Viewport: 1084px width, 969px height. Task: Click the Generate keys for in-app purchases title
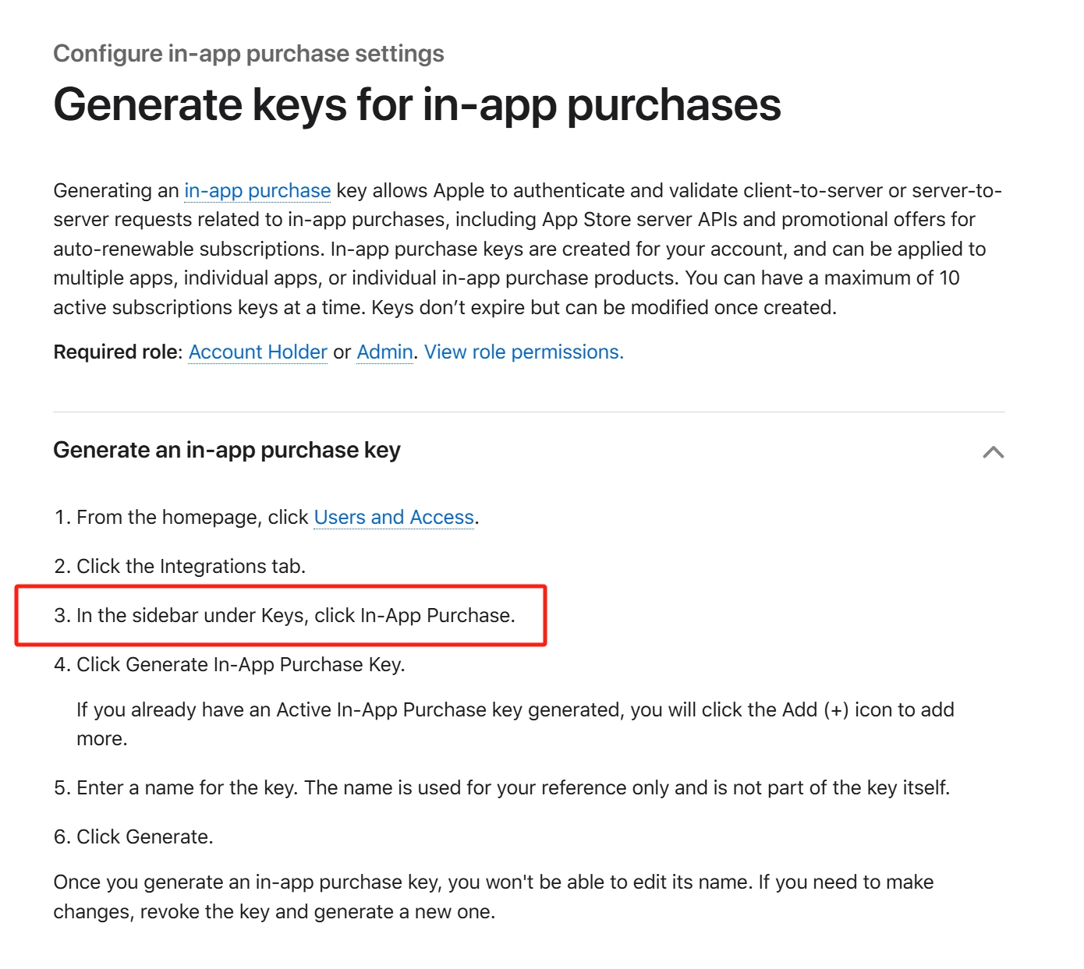(x=417, y=104)
